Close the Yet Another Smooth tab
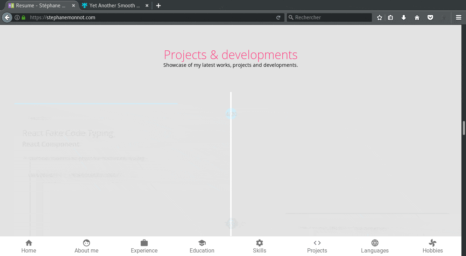 (x=147, y=6)
